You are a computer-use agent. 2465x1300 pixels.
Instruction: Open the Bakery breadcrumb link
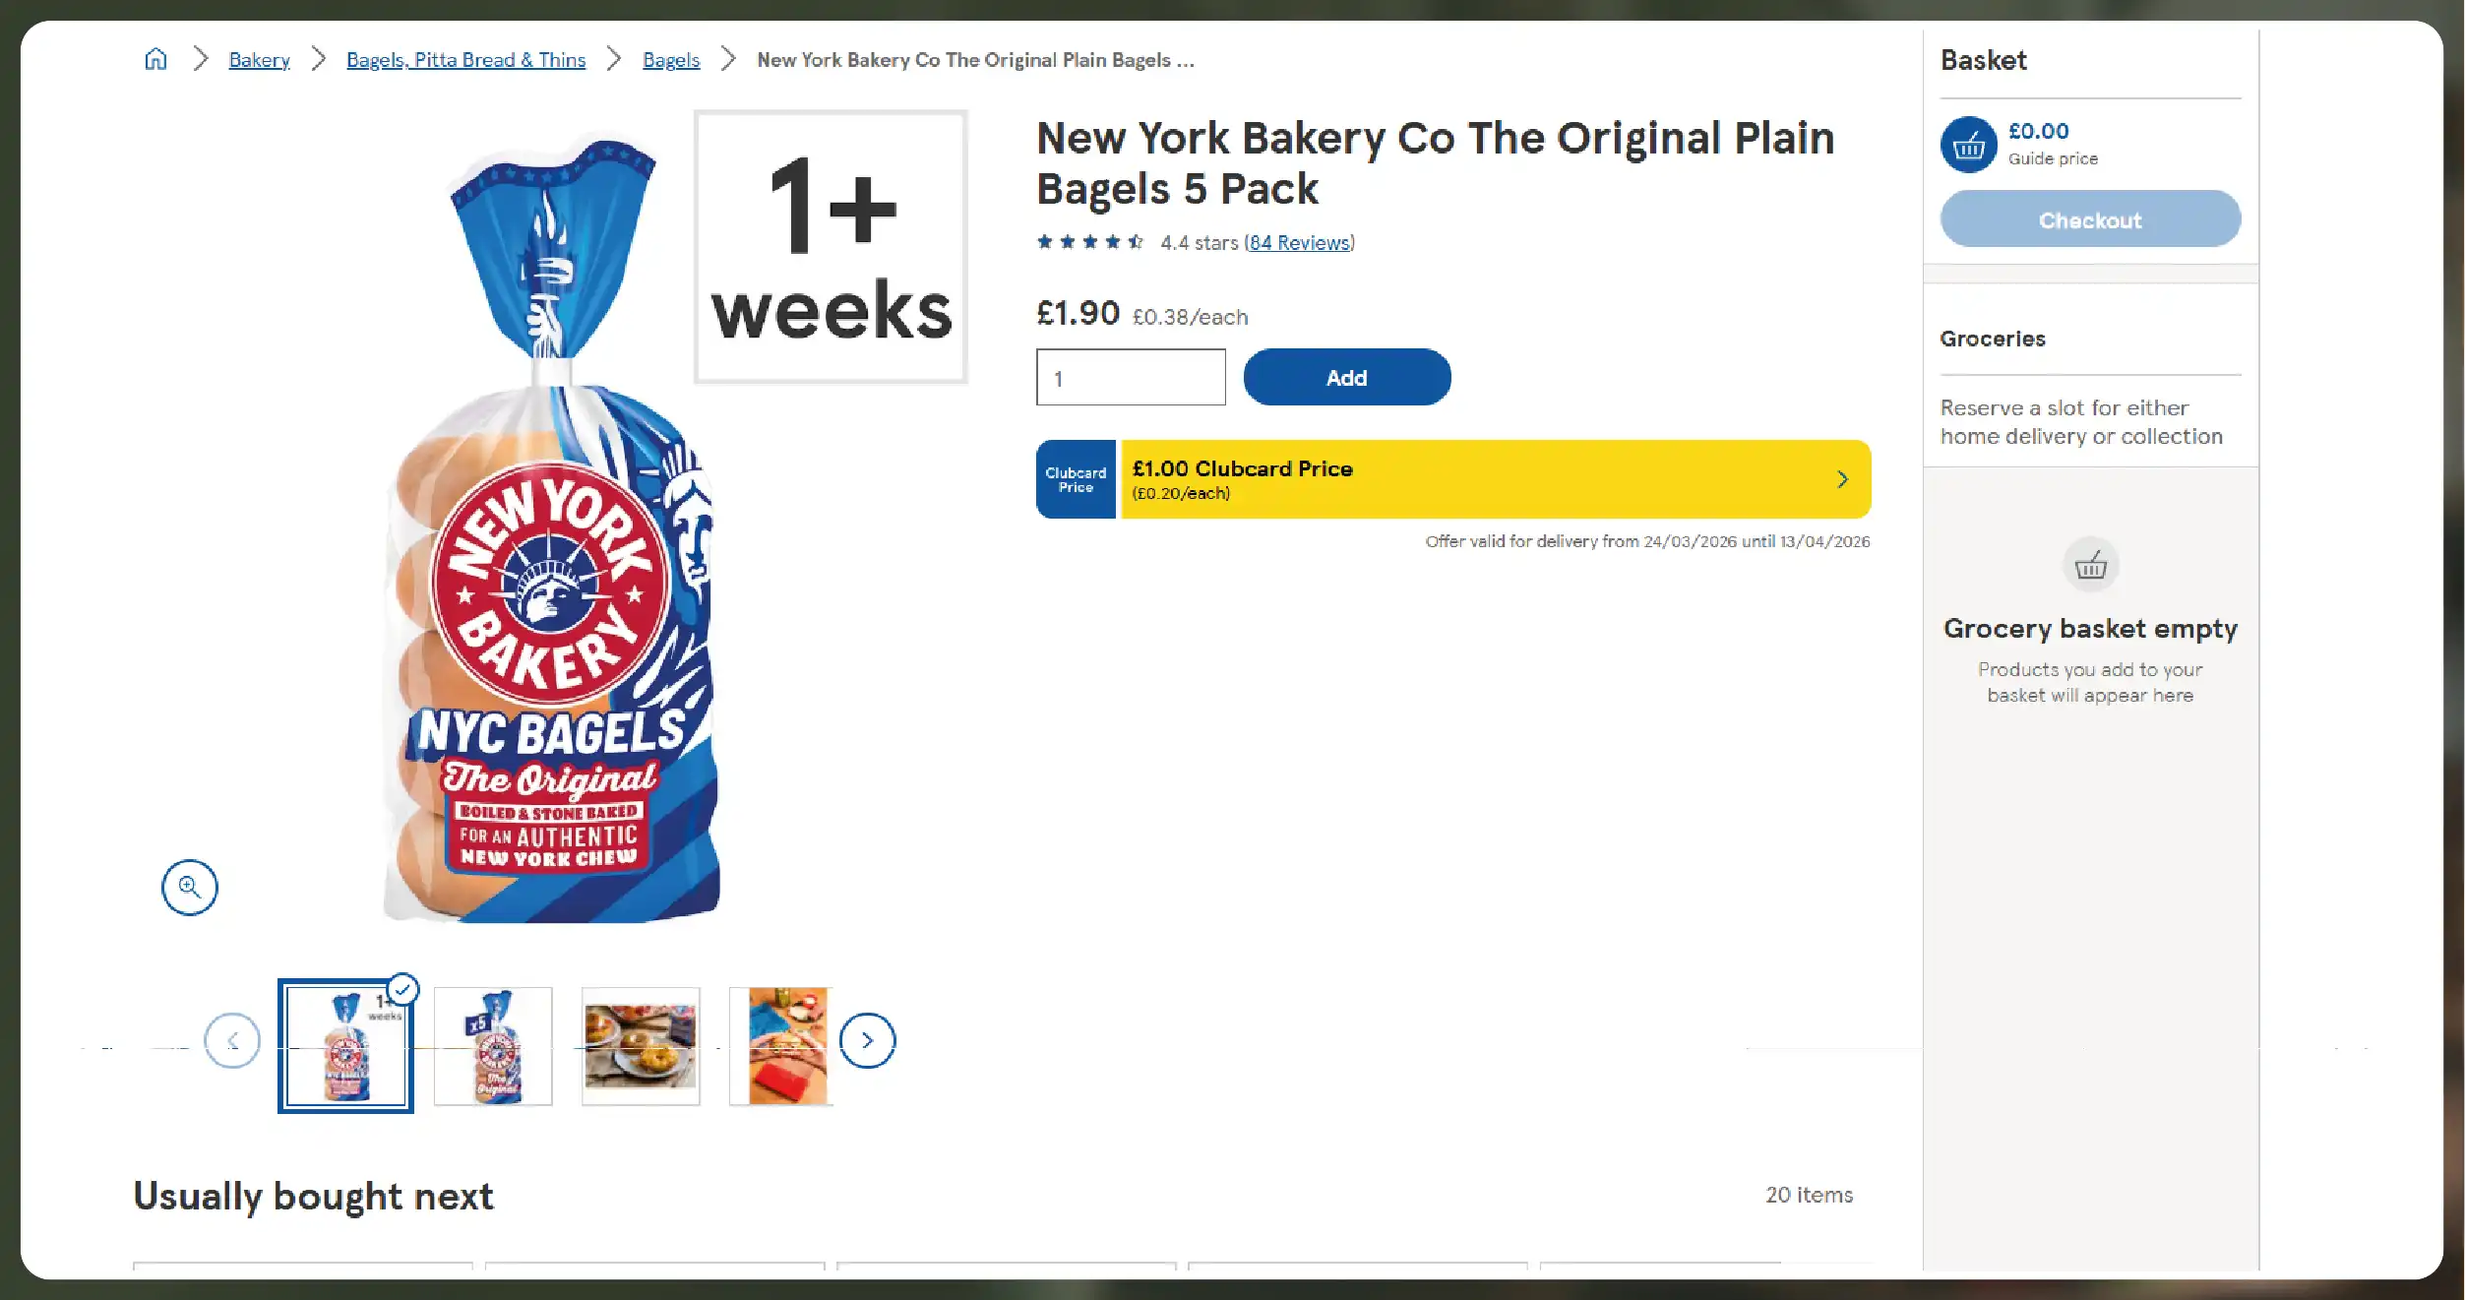pyautogui.click(x=259, y=60)
